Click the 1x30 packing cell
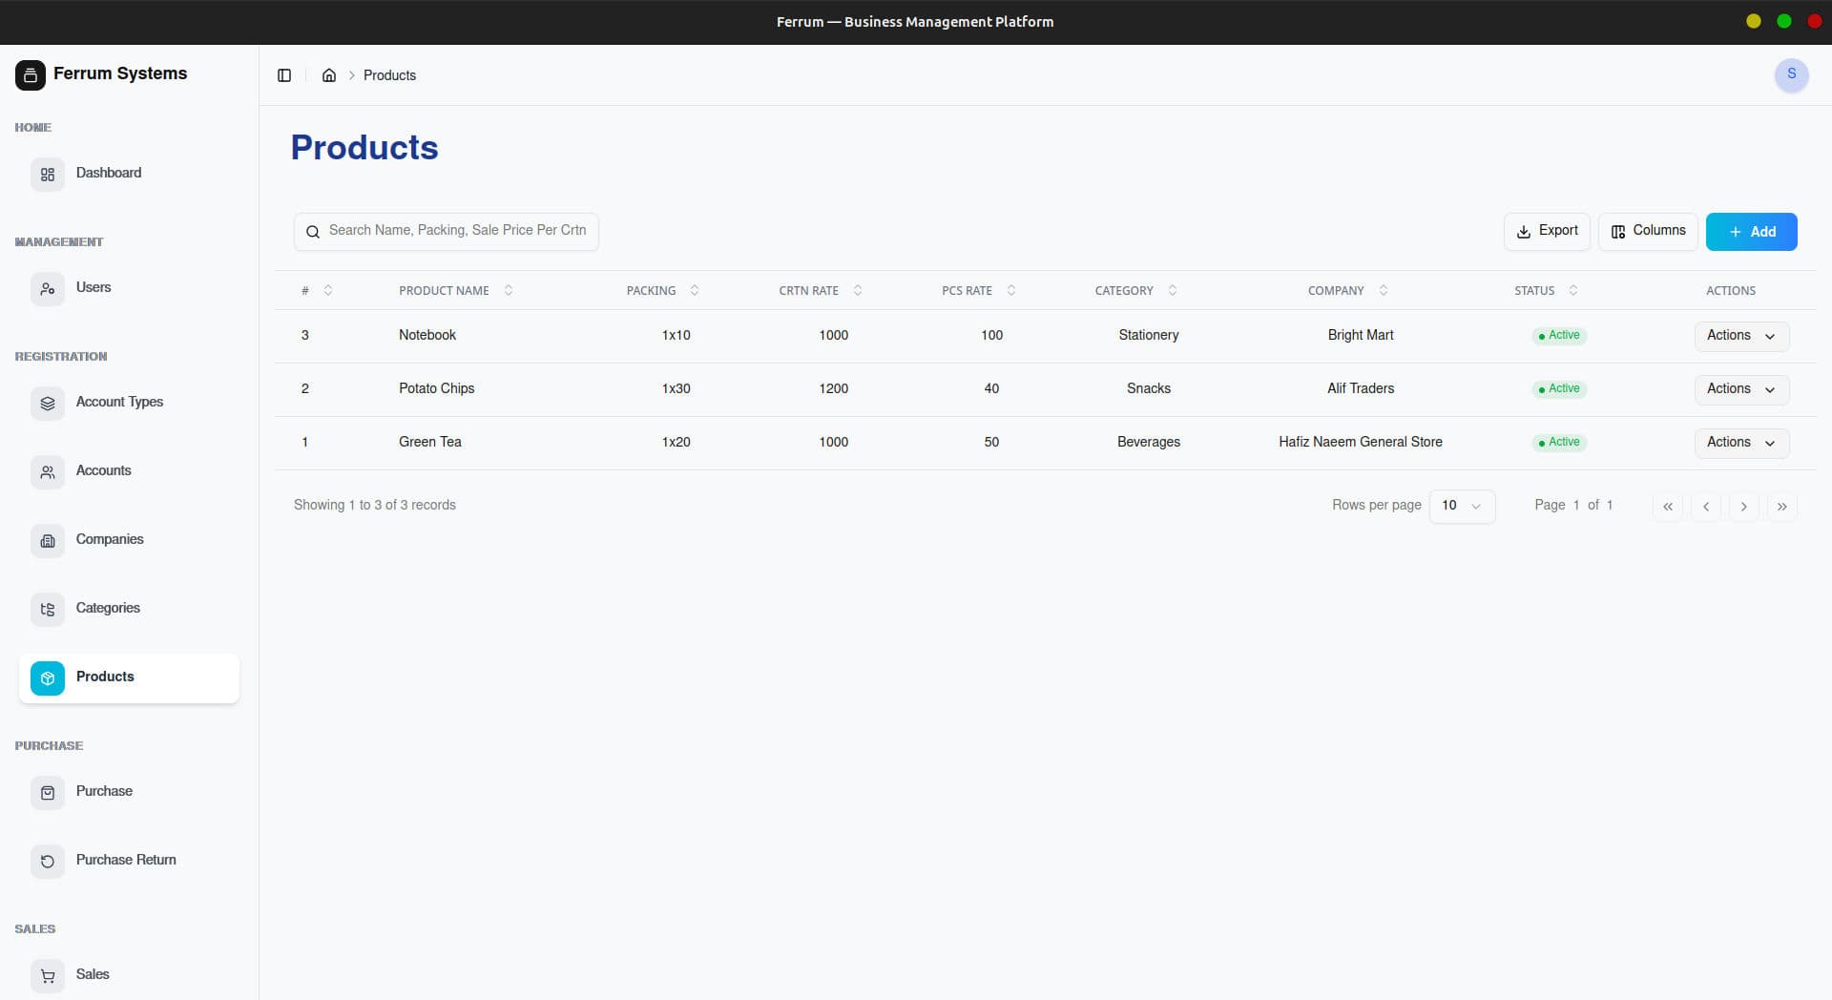1832x1000 pixels. 676,388
